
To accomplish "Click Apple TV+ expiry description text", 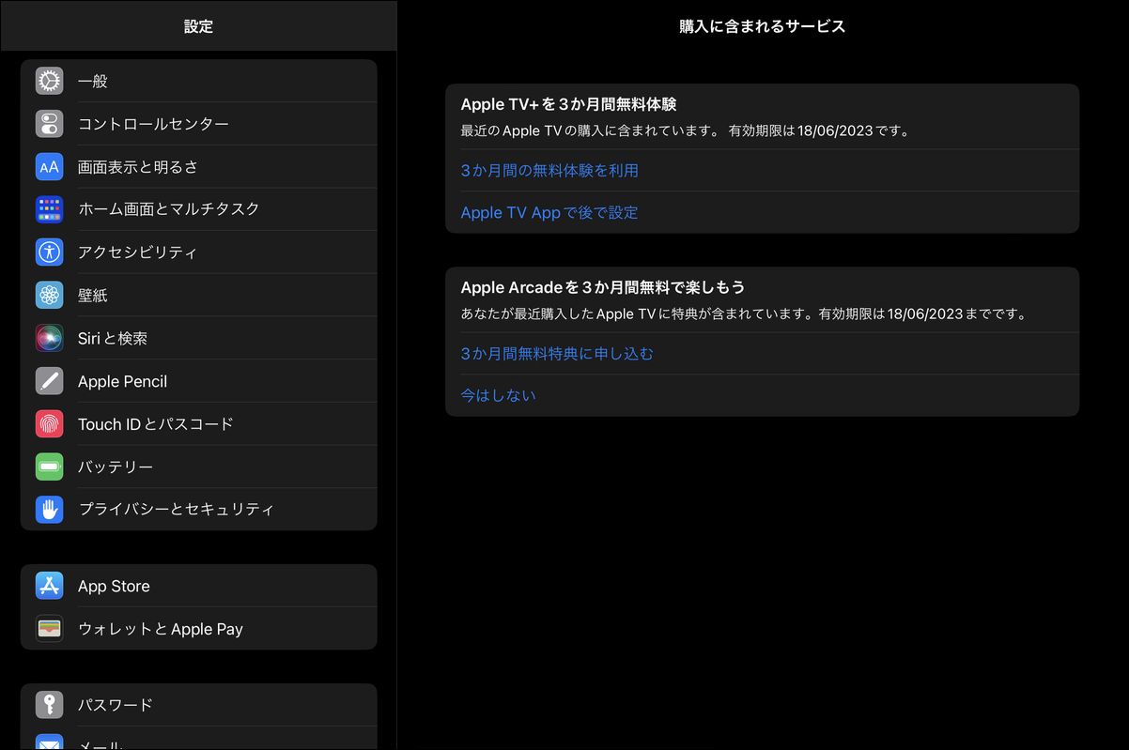I will pos(687,130).
